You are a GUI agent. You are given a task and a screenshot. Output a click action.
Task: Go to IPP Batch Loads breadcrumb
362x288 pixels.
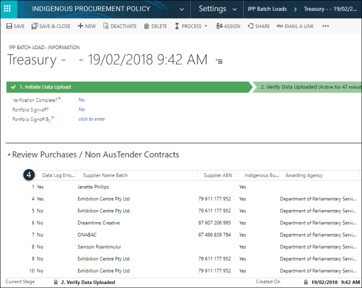tap(267, 9)
